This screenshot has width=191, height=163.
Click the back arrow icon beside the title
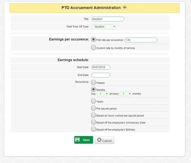(125, 7)
